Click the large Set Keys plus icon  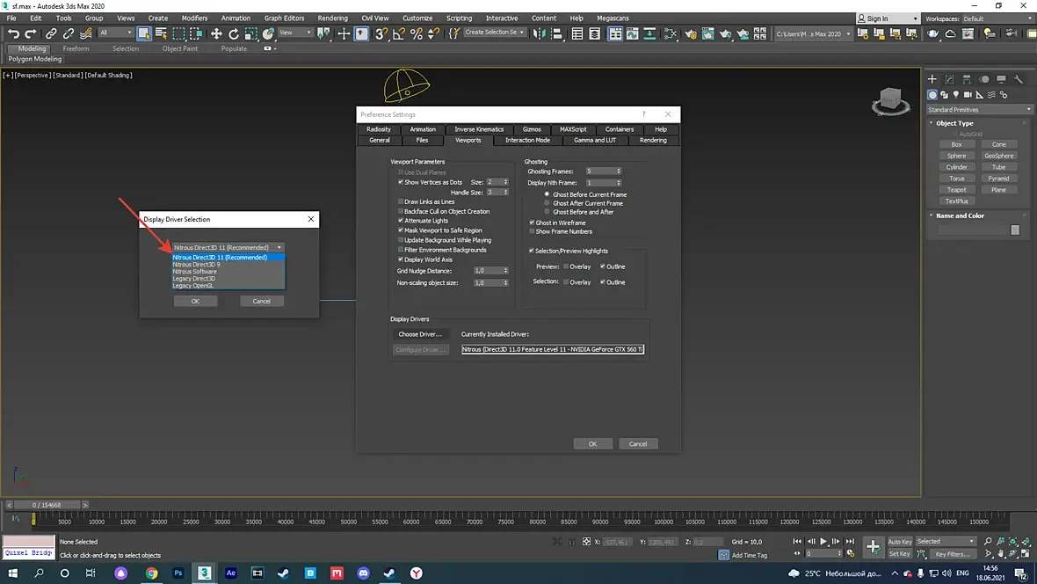click(x=873, y=547)
